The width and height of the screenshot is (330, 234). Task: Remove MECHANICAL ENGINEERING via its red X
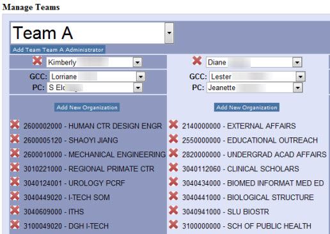pyautogui.click(x=15, y=153)
